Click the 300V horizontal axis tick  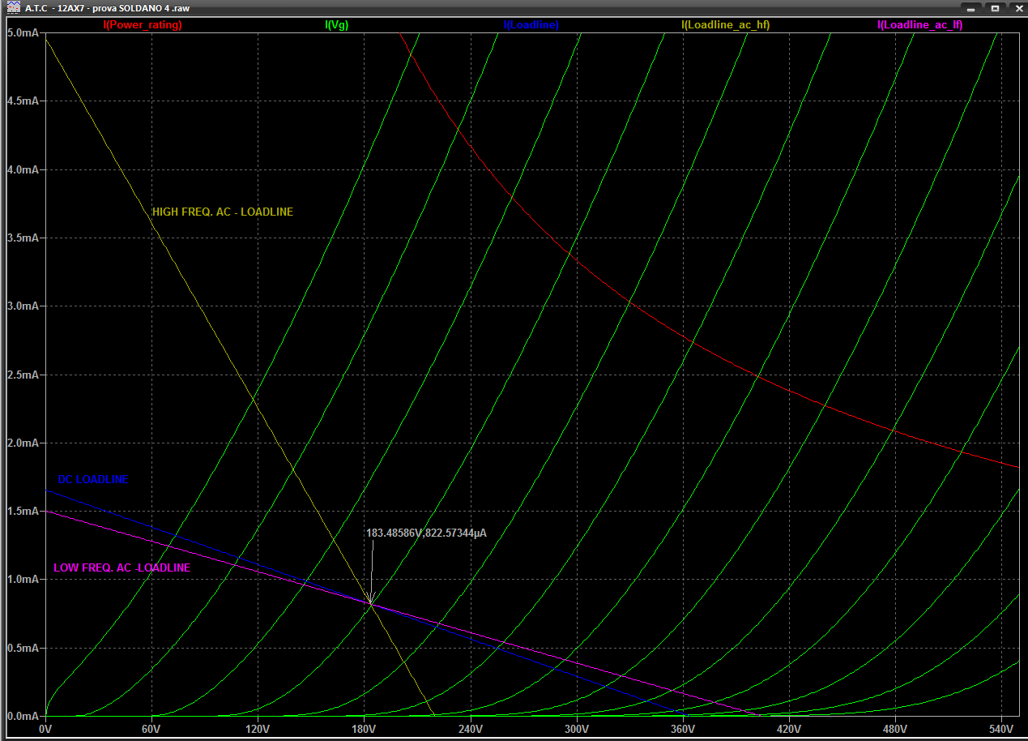coord(576,730)
